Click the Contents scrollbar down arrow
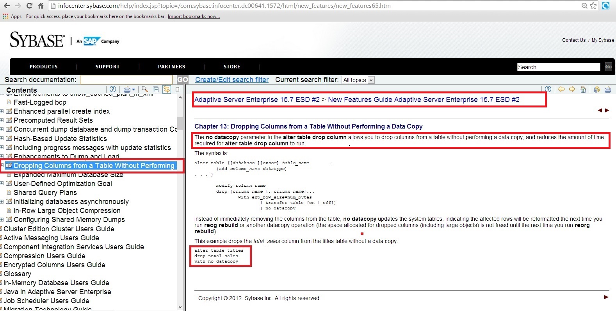 click(x=180, y=307)
